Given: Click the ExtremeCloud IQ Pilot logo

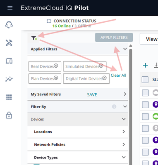Looking at the screenshot, I should point(55,8).
